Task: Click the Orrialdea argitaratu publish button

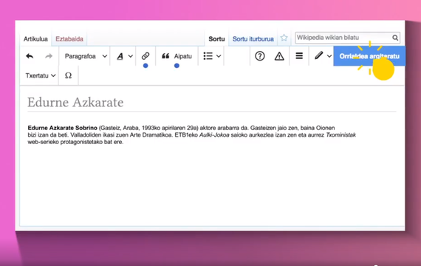Action: pos(369,56)
